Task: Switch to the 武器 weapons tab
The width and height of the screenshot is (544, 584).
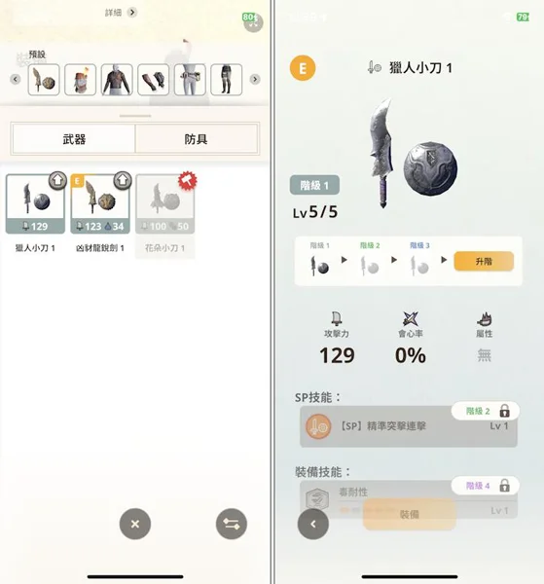Action: click(74, 139)
